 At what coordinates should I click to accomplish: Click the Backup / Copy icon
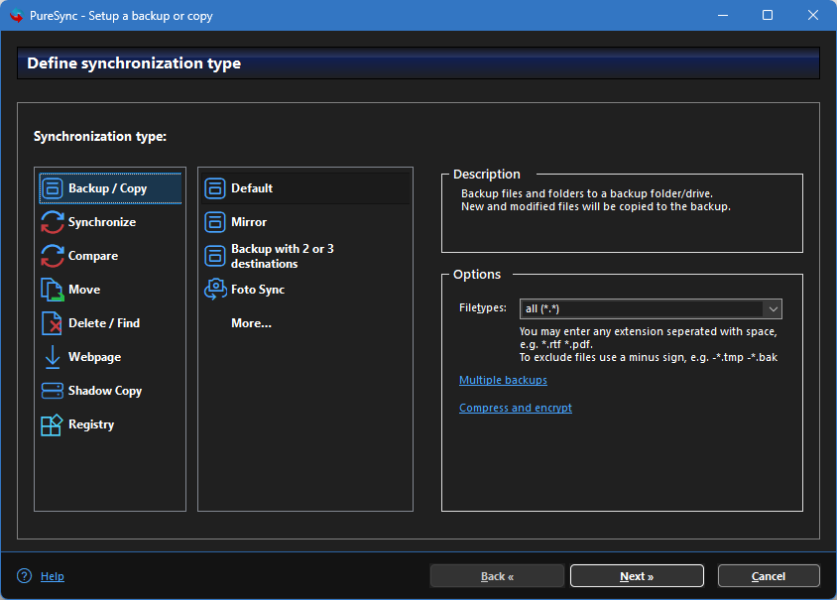coord(53,188)
